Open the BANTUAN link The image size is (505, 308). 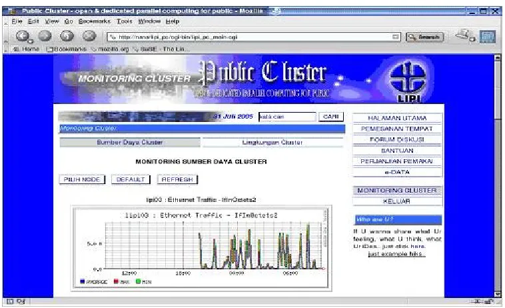click(x=398, y=151)
